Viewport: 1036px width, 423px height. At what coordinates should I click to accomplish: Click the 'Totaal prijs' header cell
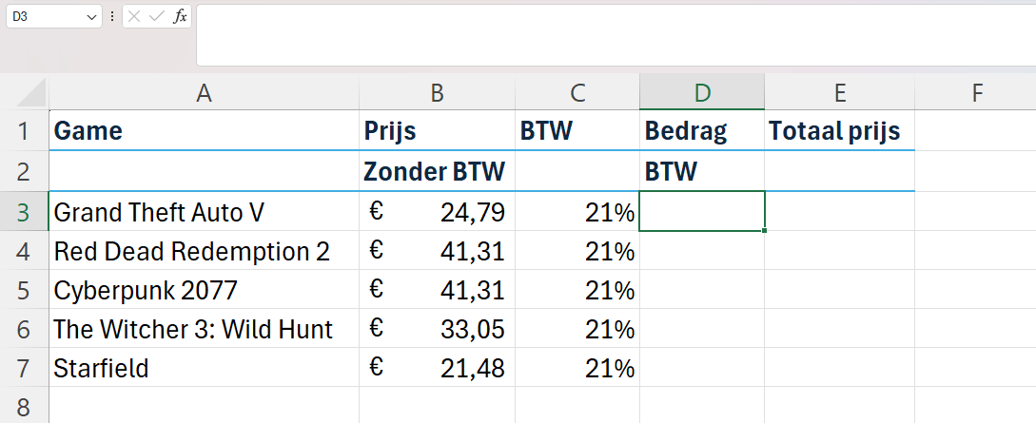840,130
